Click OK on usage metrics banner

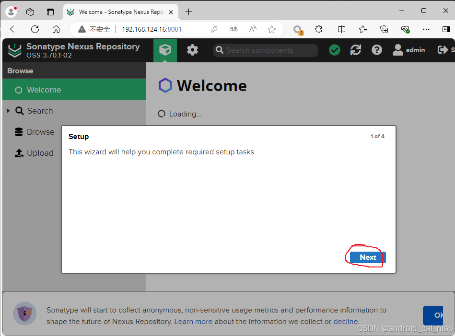[433, 315]
